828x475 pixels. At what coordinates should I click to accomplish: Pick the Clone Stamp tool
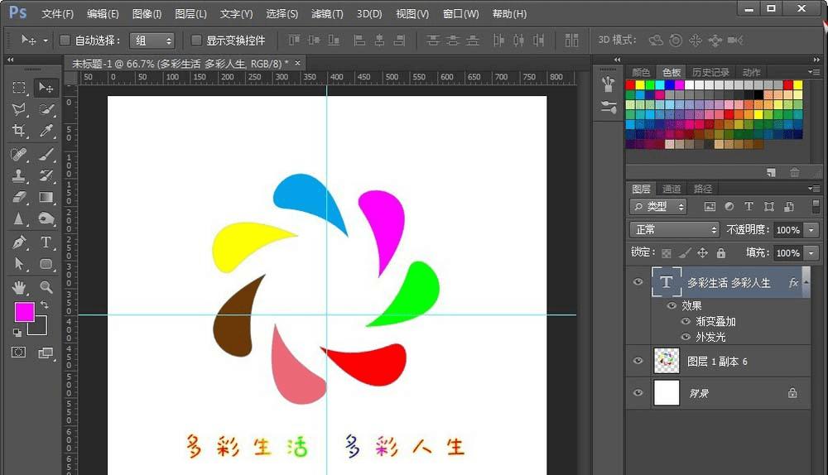19,175
